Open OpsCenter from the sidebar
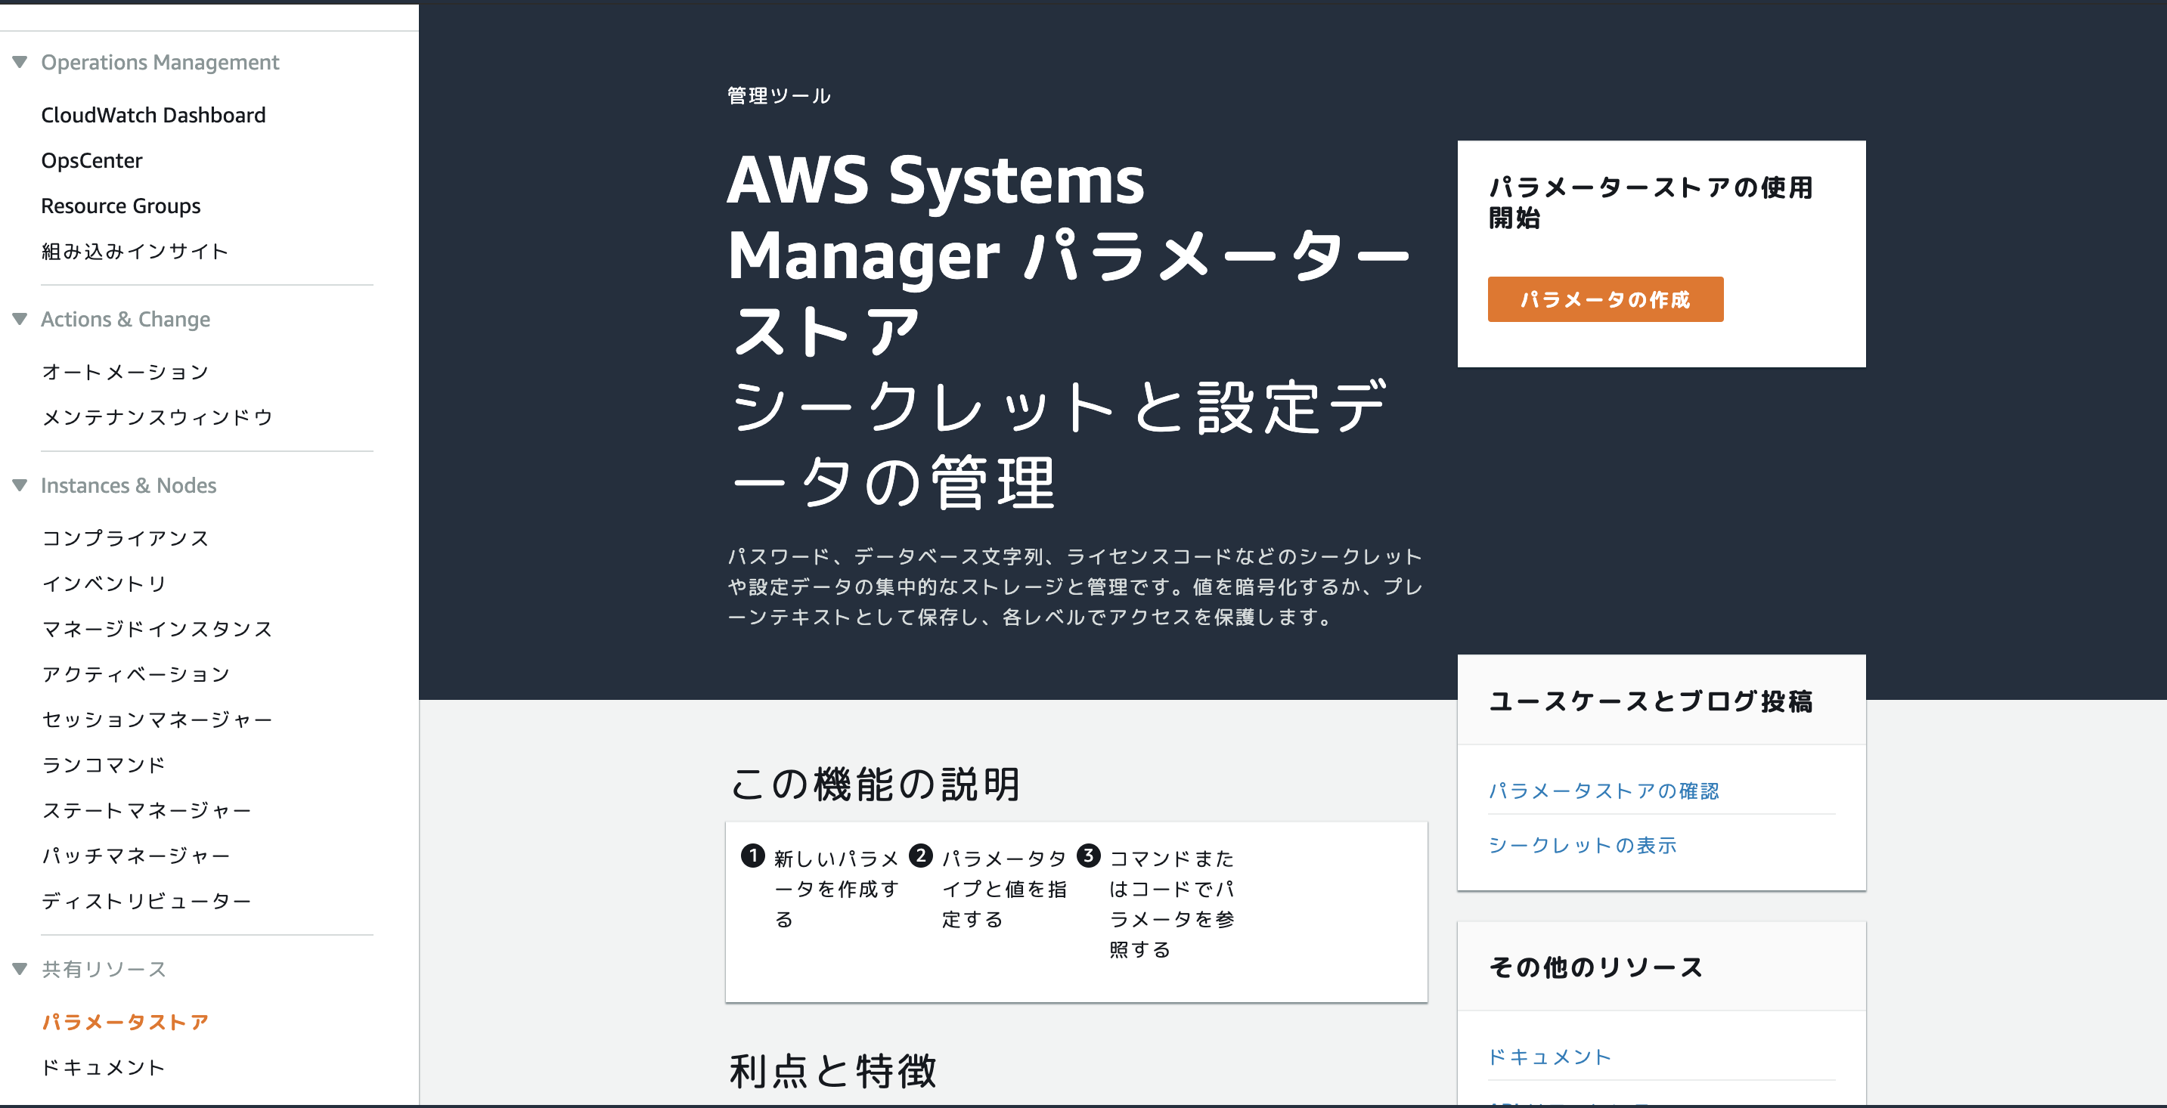 (x=91, y=160)
